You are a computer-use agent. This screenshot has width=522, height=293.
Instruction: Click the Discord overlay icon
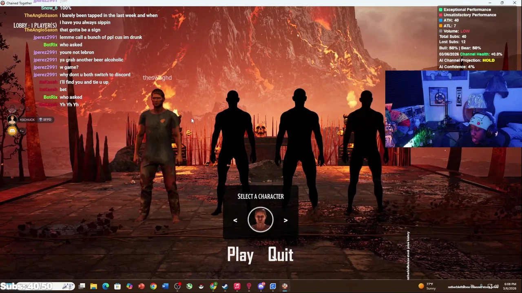point(12,131)
